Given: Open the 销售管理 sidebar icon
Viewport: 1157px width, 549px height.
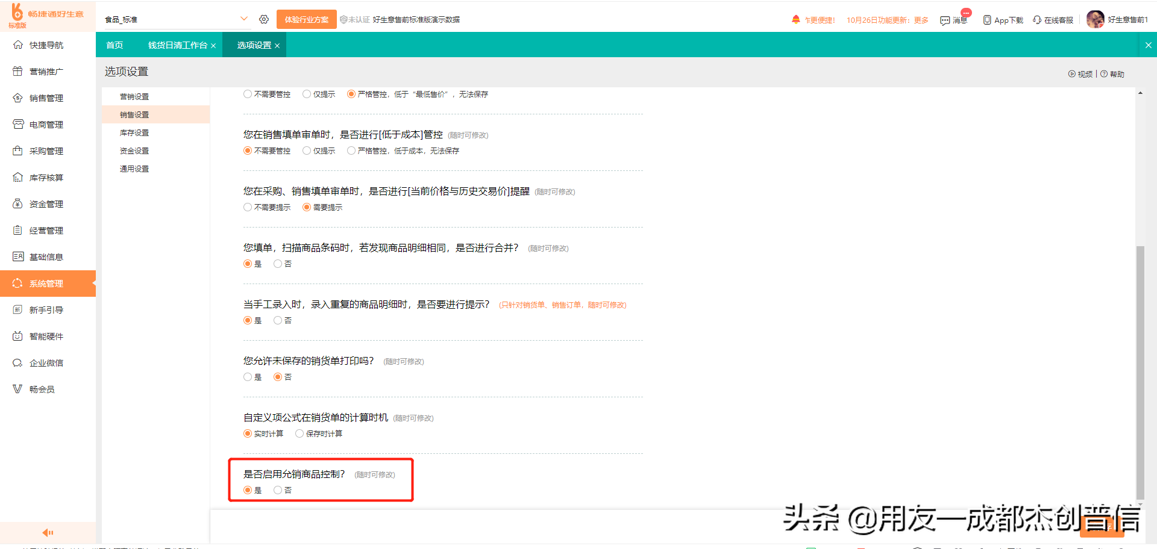Looking at the screenshot, I should tap(37, 98).
